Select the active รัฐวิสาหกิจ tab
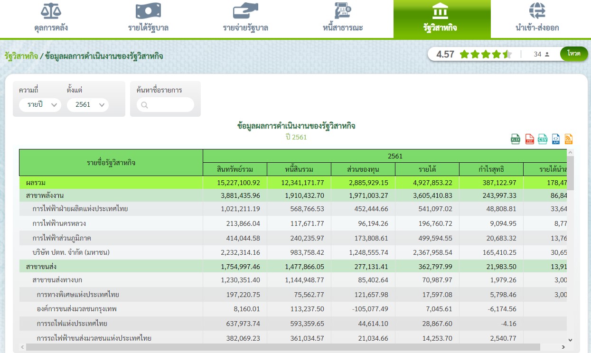This screenshot has height=353, width=591. (x=442, y=19)
